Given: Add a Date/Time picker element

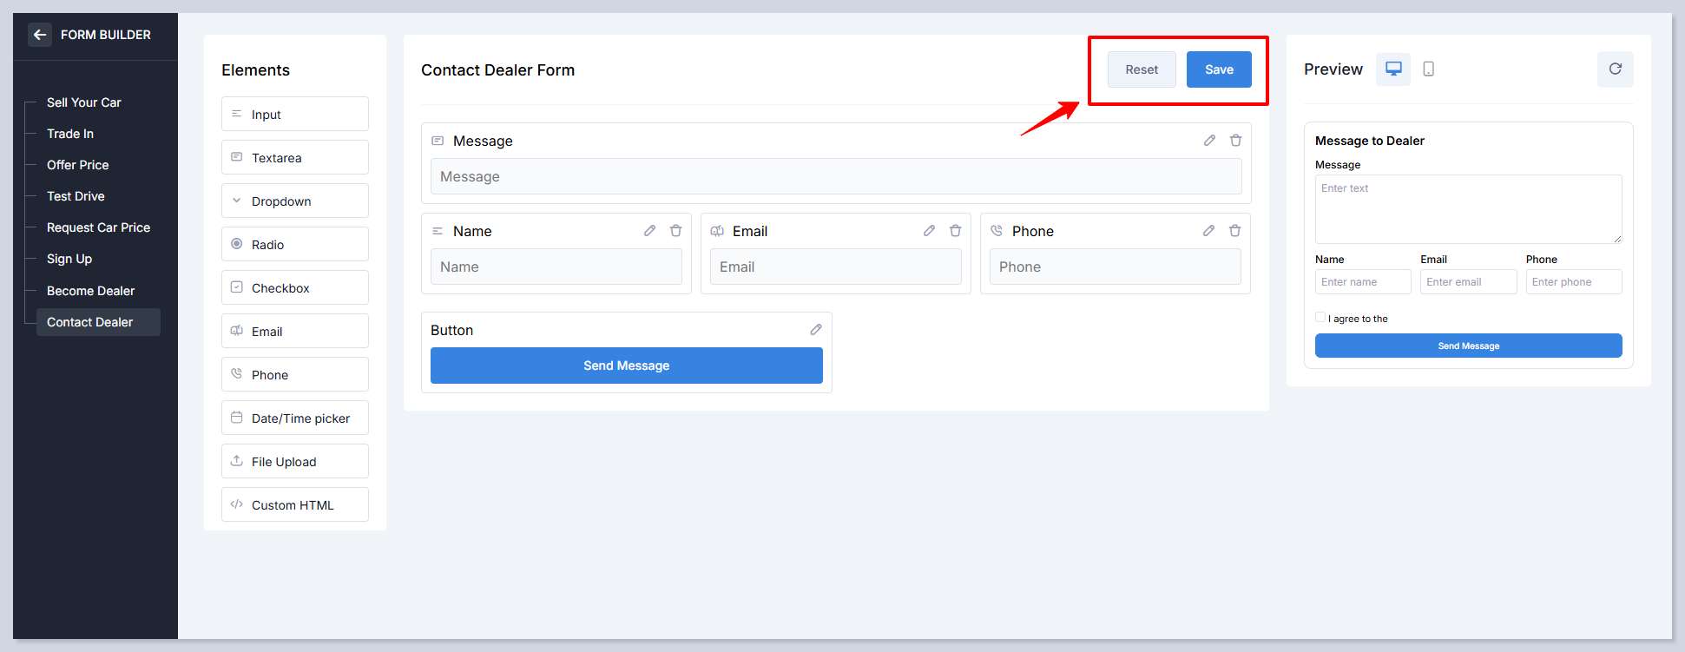Looking at the screenshot, I should click(294, 418).
